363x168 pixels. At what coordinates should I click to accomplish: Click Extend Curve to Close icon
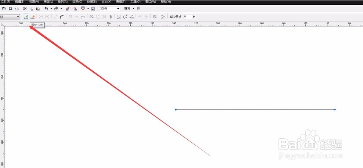[98, 17]
